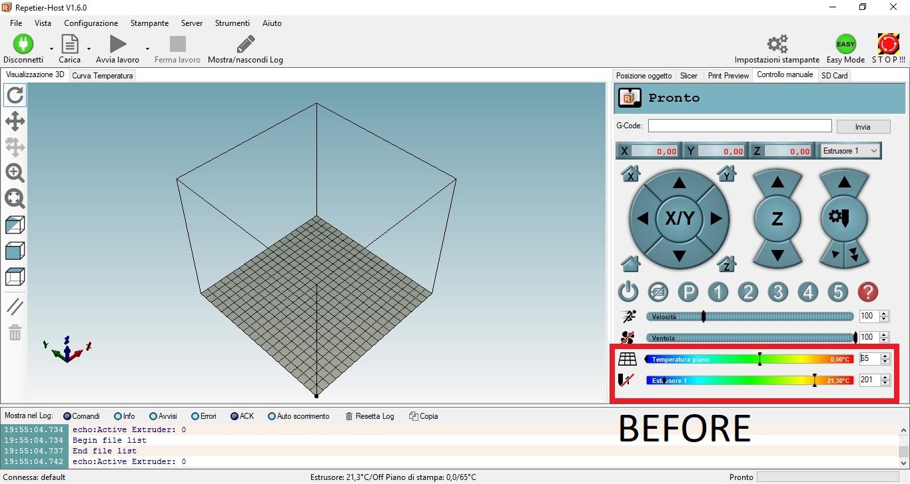Select the zoom-in magnifier tool
Viewport: 910px width, 484px height.
point(15,173)
